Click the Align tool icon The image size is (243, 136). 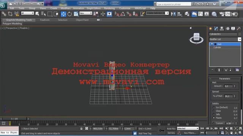click(x=180, y=14)
